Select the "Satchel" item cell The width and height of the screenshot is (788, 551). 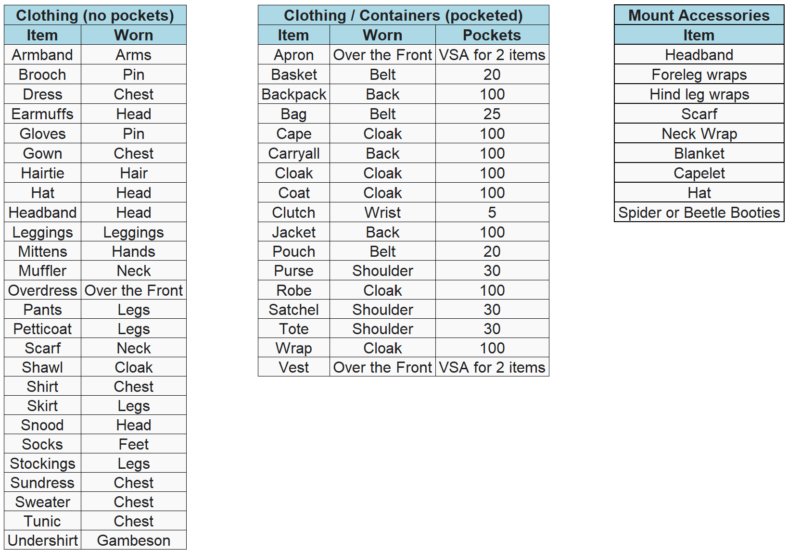[x=293, y=310]
